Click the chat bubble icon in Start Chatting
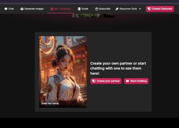 [127, 81]
